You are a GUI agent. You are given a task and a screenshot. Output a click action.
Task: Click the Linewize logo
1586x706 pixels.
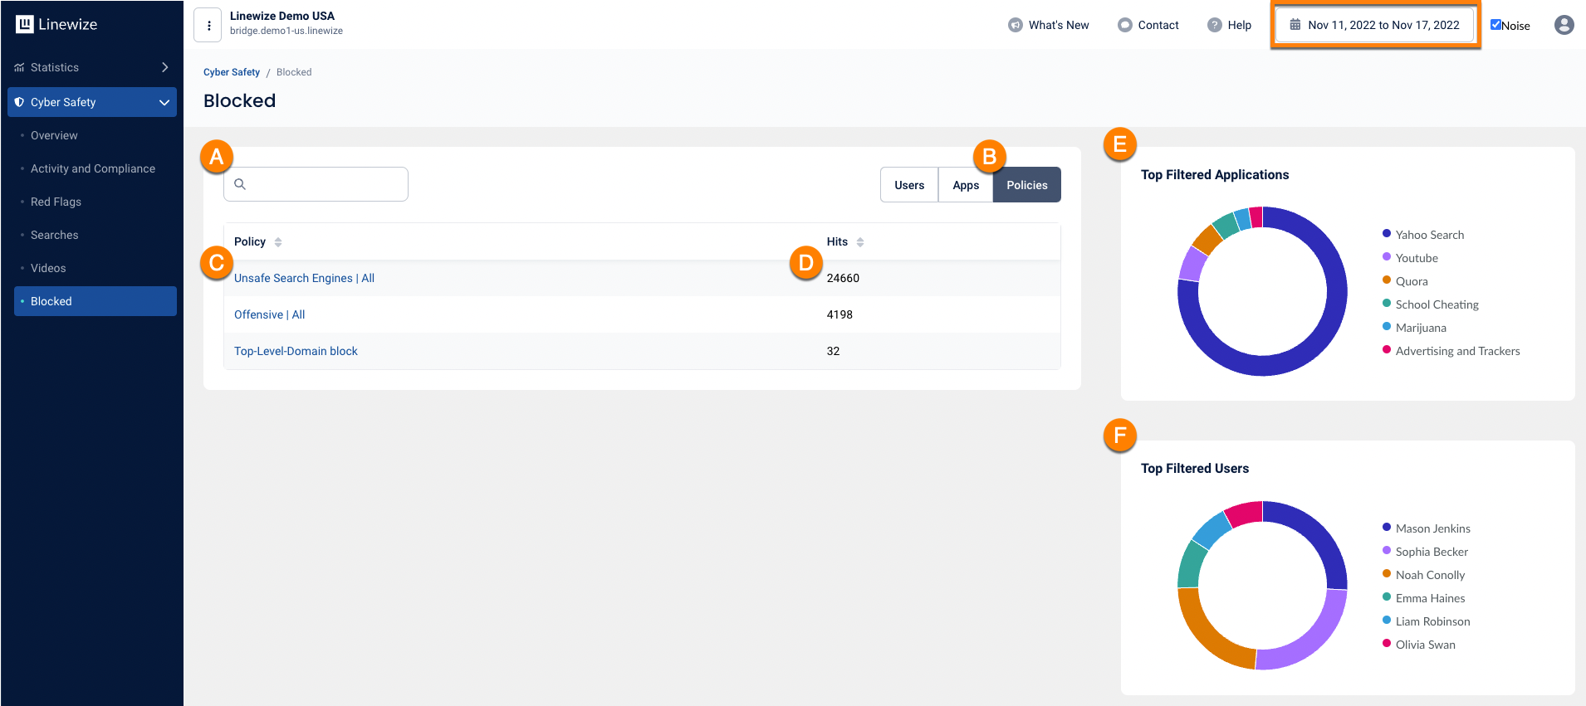(x=56, y=24)
